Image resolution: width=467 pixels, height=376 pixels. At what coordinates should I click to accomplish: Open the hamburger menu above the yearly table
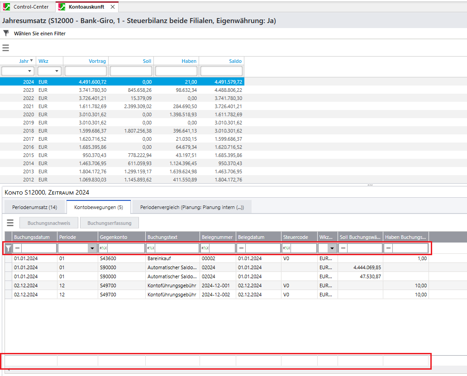tap(6, 48)
